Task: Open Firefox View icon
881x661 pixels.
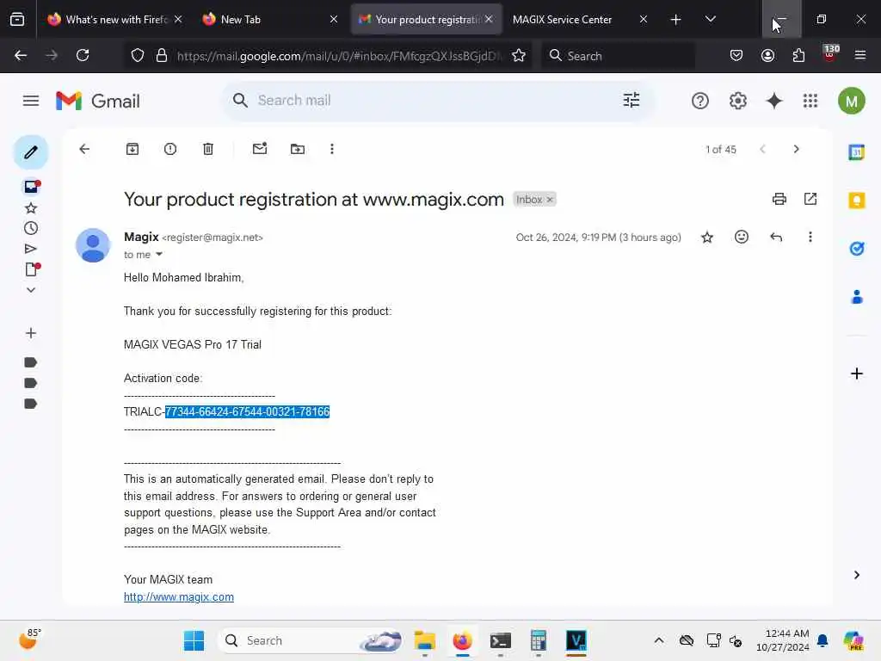Action: click(17, 20)
